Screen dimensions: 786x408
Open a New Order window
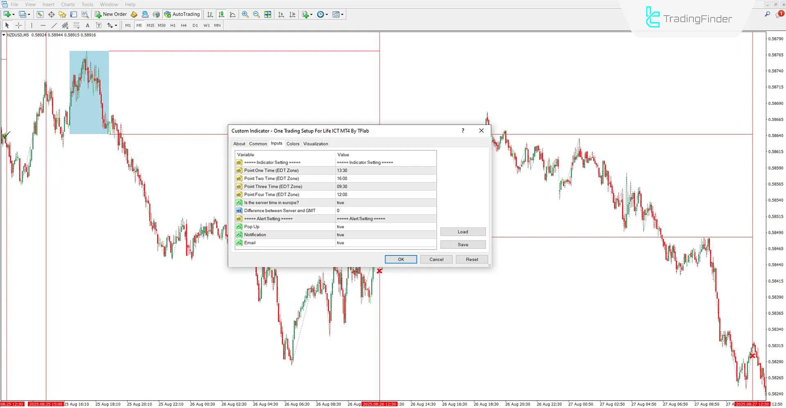111,14
